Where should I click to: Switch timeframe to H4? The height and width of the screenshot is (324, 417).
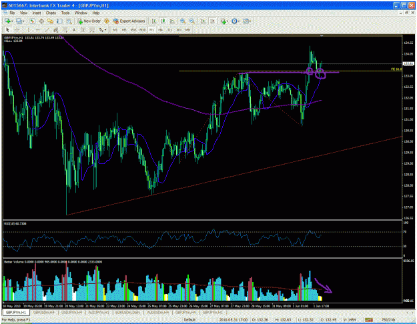click(160, 30)
